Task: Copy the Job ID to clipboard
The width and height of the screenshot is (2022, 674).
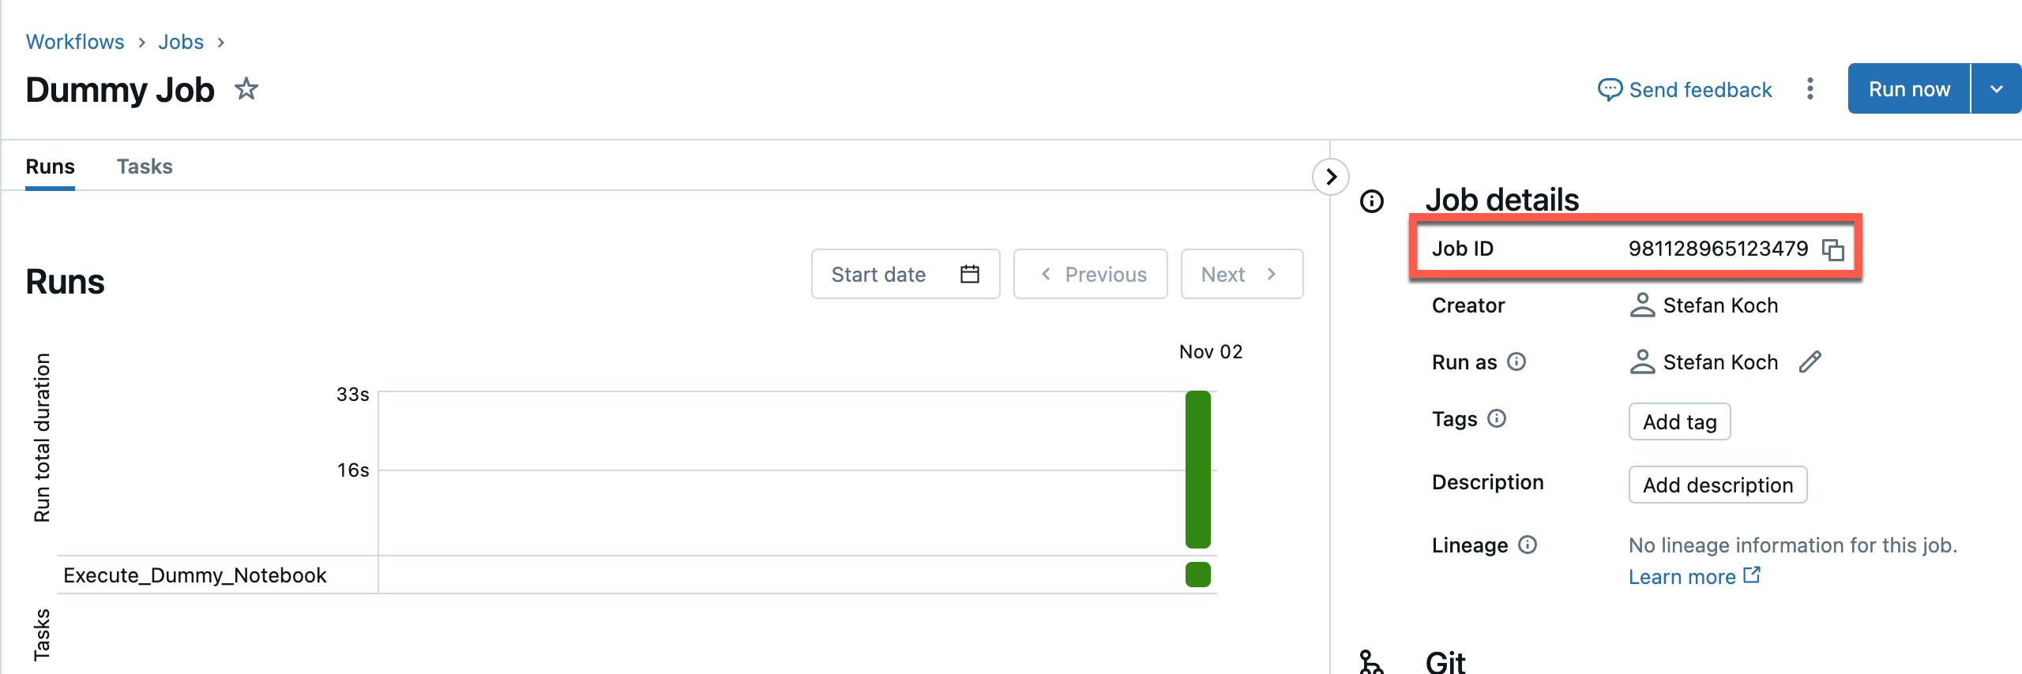Action: [1832, 249]
